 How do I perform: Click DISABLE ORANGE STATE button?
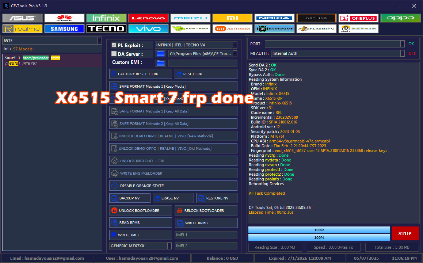point(173,186)
